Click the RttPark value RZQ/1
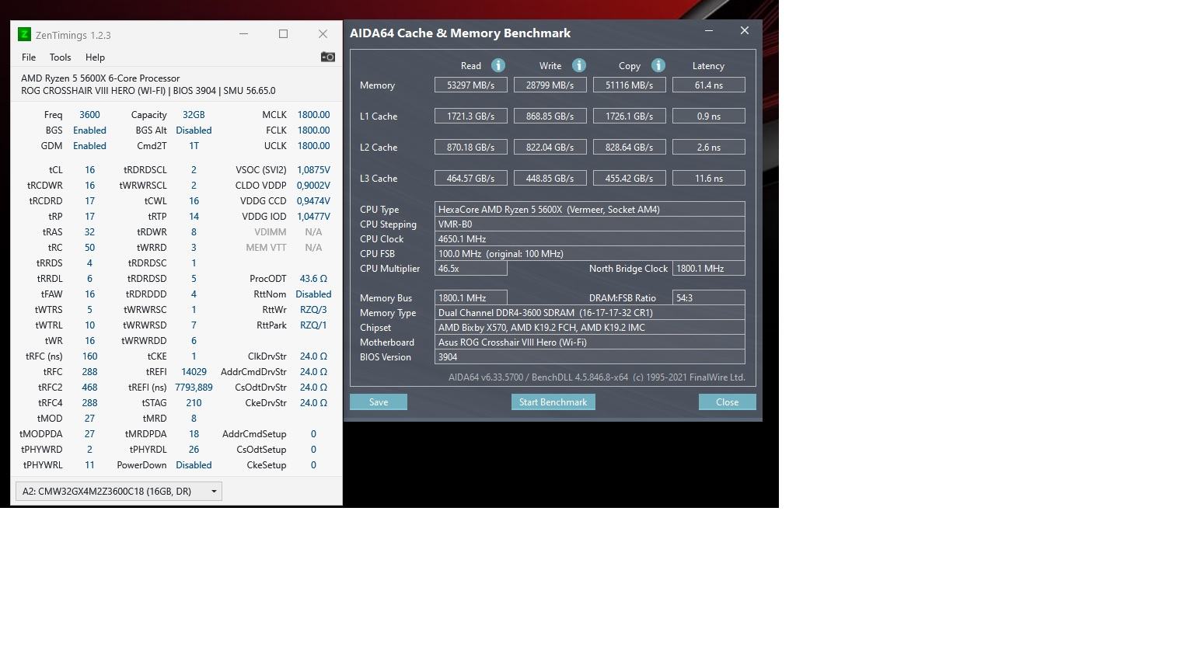The width and height of the screenshot is (1194, 671). (x=313, y=325)
